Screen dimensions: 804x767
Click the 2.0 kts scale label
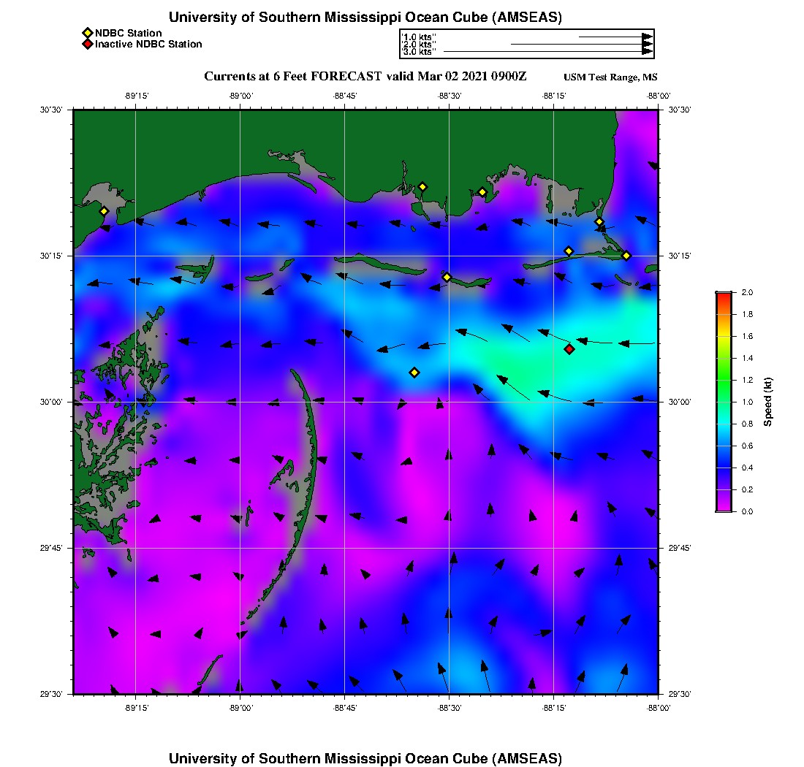pyautogui.click(x=418, y=45)
